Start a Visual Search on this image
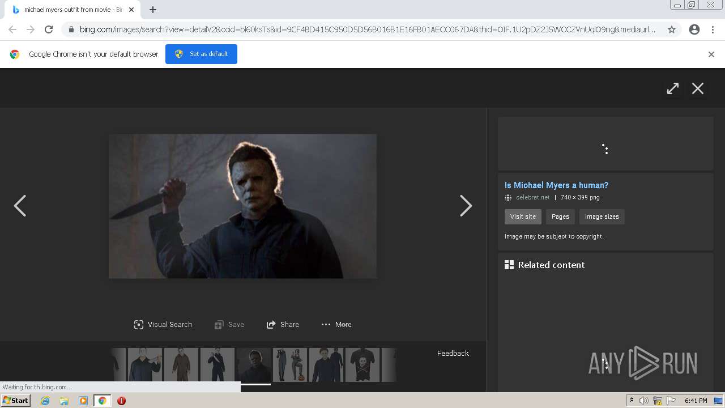725x408 pixels. [x=163, y=325]
